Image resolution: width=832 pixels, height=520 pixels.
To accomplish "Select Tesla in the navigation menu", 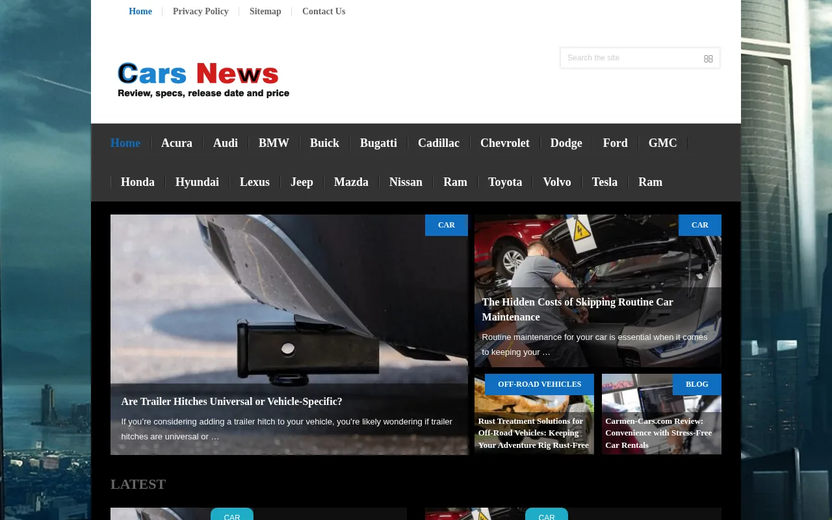I will [604, 182].
